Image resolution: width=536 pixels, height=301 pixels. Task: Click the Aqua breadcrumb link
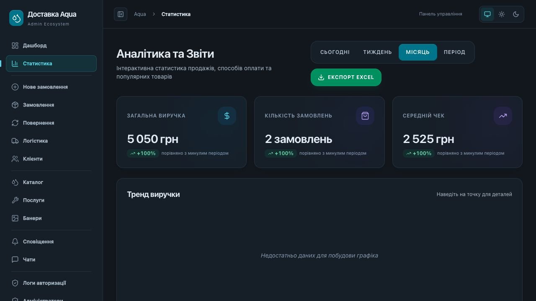coord(140,14)
